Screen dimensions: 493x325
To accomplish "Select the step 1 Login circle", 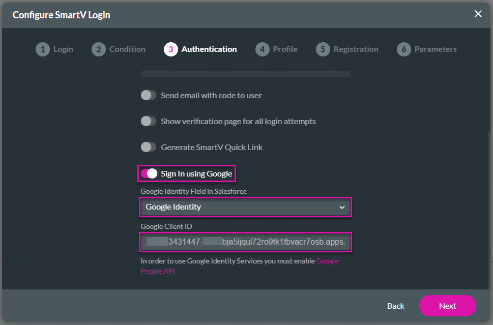I will (43, 49).
